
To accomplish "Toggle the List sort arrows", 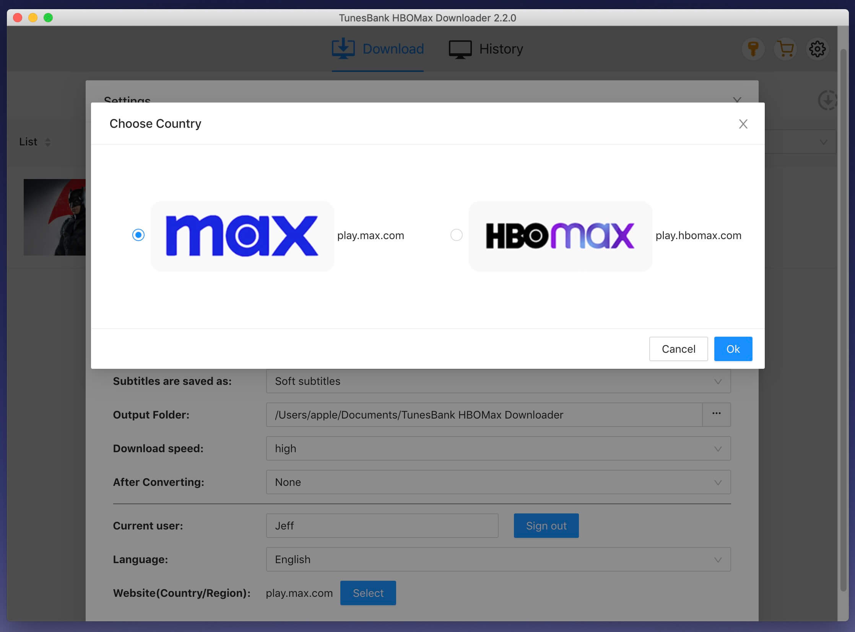I will point(48,142).
